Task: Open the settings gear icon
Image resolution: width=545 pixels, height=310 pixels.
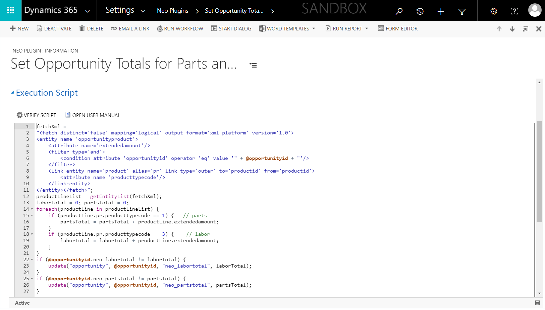Action: pyautogui.click(x=494, y=11)
